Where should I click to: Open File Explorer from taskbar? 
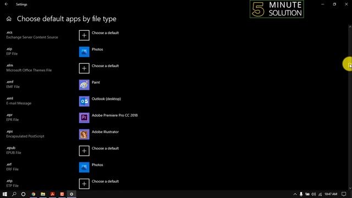tap(43, 194)
